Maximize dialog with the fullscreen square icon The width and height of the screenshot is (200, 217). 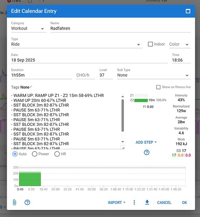coord(188,11)
